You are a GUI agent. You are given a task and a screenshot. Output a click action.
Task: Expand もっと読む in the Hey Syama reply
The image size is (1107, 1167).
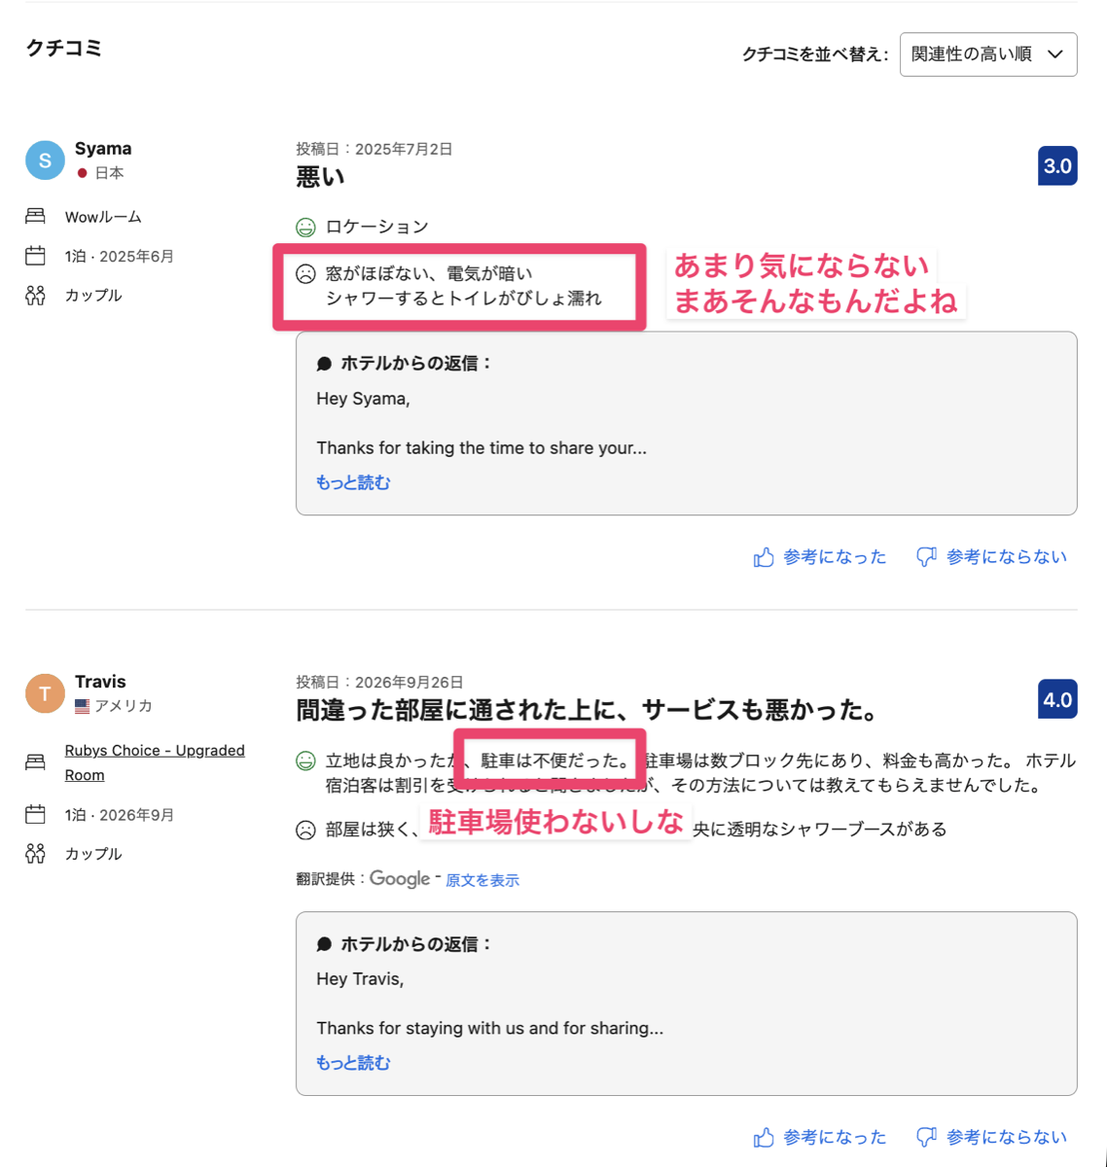(353, 482)
